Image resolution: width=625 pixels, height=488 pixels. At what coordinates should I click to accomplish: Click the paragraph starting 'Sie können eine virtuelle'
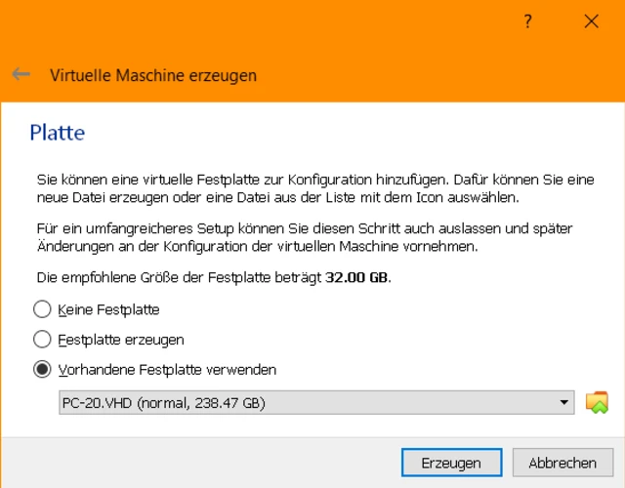tap(314, 189)
